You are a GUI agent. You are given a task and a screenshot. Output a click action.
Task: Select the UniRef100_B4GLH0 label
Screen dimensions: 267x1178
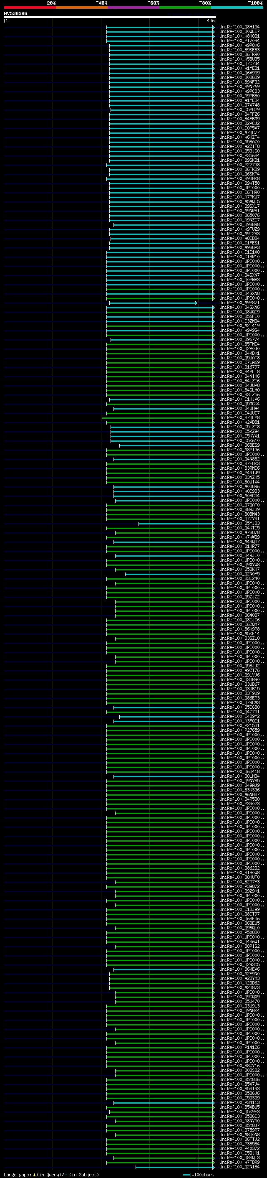click(x=239, y=390)
